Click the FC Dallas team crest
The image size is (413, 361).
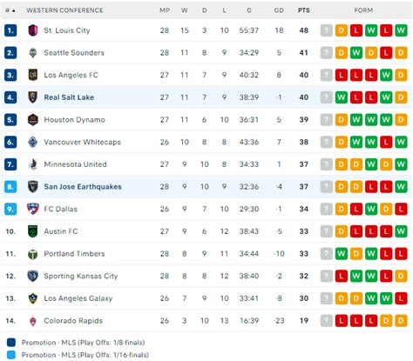click(33, 209)
